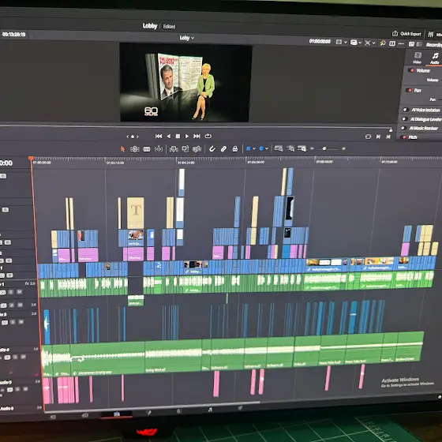Viewport: 442px width, 442px height.
Task: Toggle Bypass Color Grades and Fusion icon
Action: click(x=383, y=43)
